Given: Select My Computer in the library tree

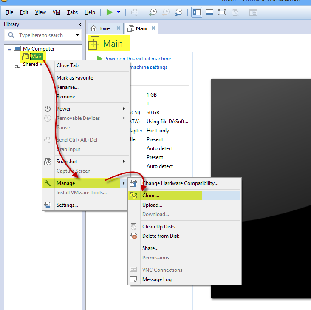Looking at the screenshot, I should [x=39, y=49].
